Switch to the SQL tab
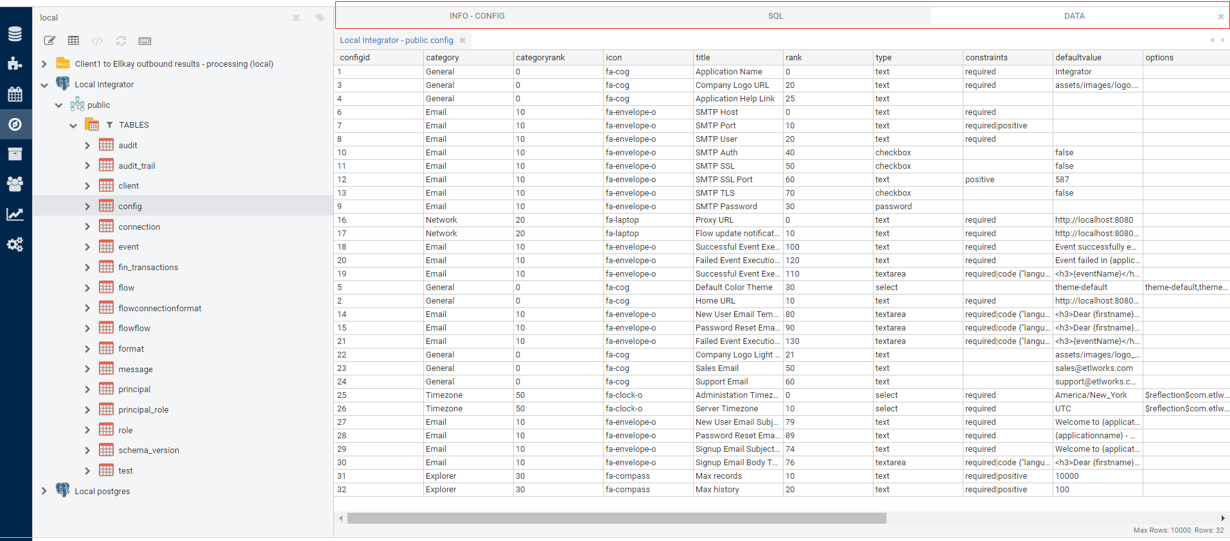 pos(775,16)
